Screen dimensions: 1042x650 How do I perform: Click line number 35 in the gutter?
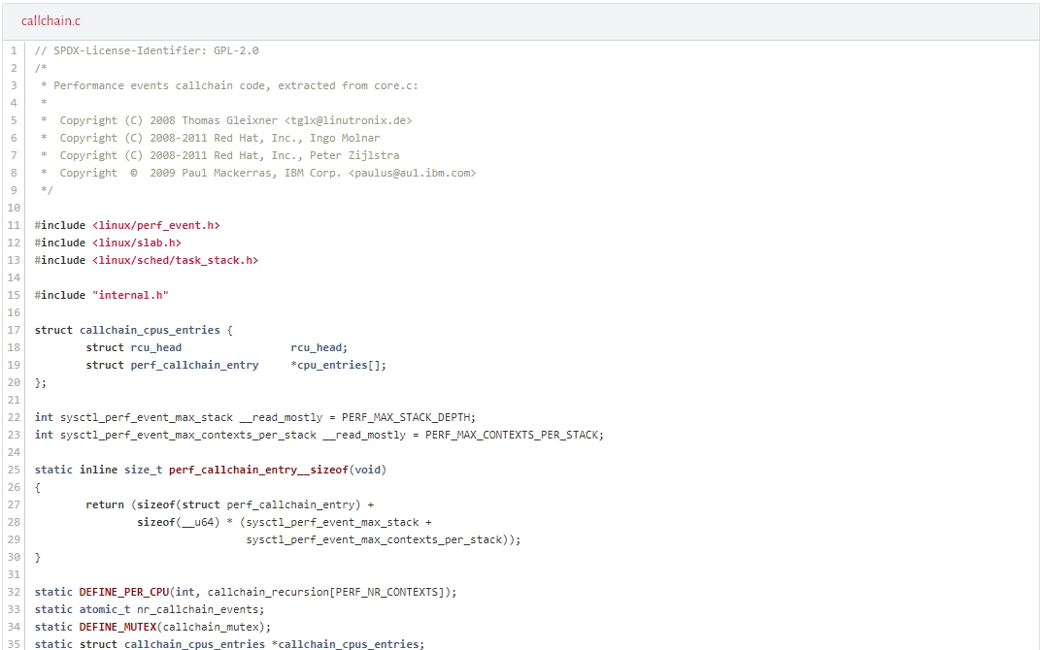point(14,644)
